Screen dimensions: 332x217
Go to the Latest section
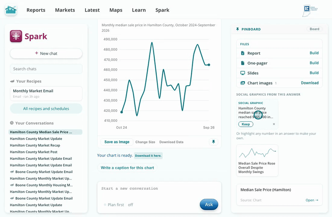92,10
